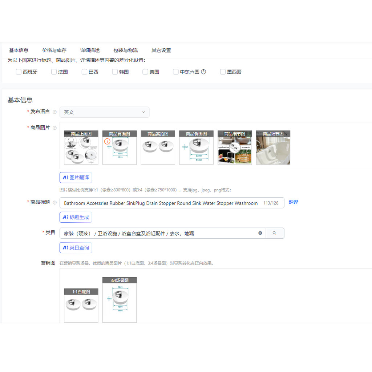
Task: Tick the 墨西哥 checkbox
Action: [x=223, y=72]
